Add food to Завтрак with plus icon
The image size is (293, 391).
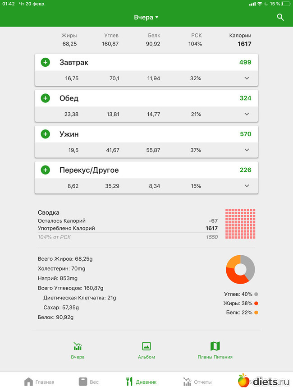46,62
